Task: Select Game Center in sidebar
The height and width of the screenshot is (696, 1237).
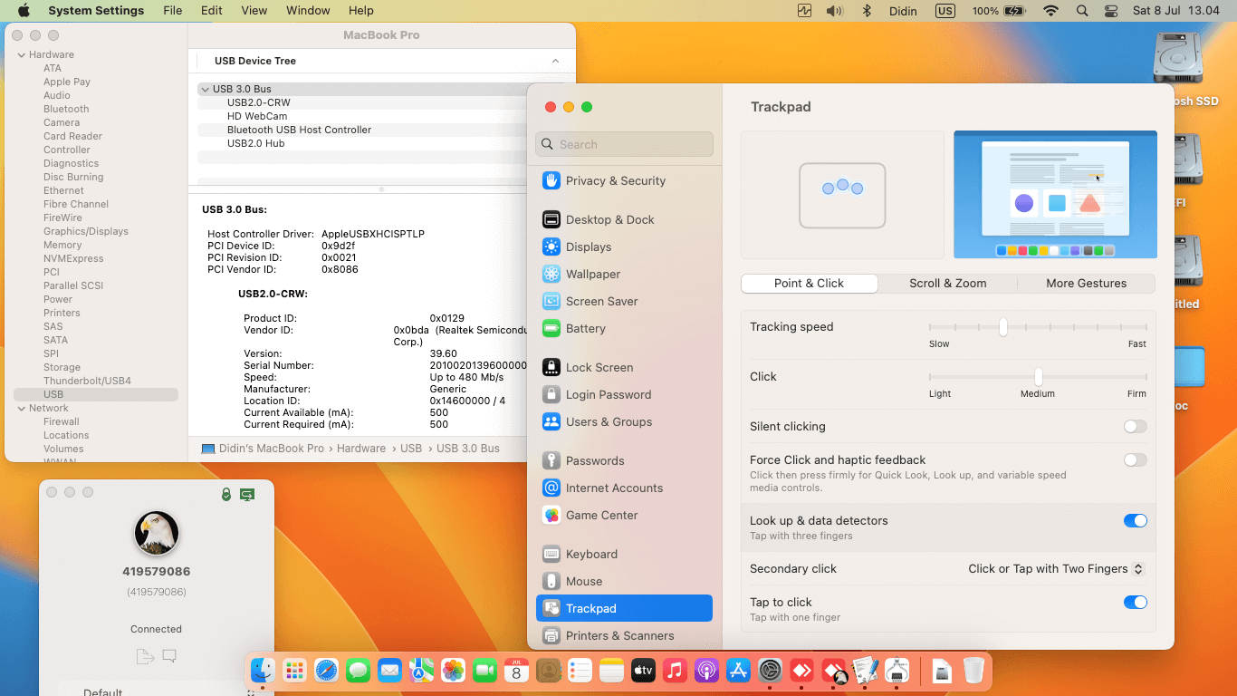Action: pos(601,515)
